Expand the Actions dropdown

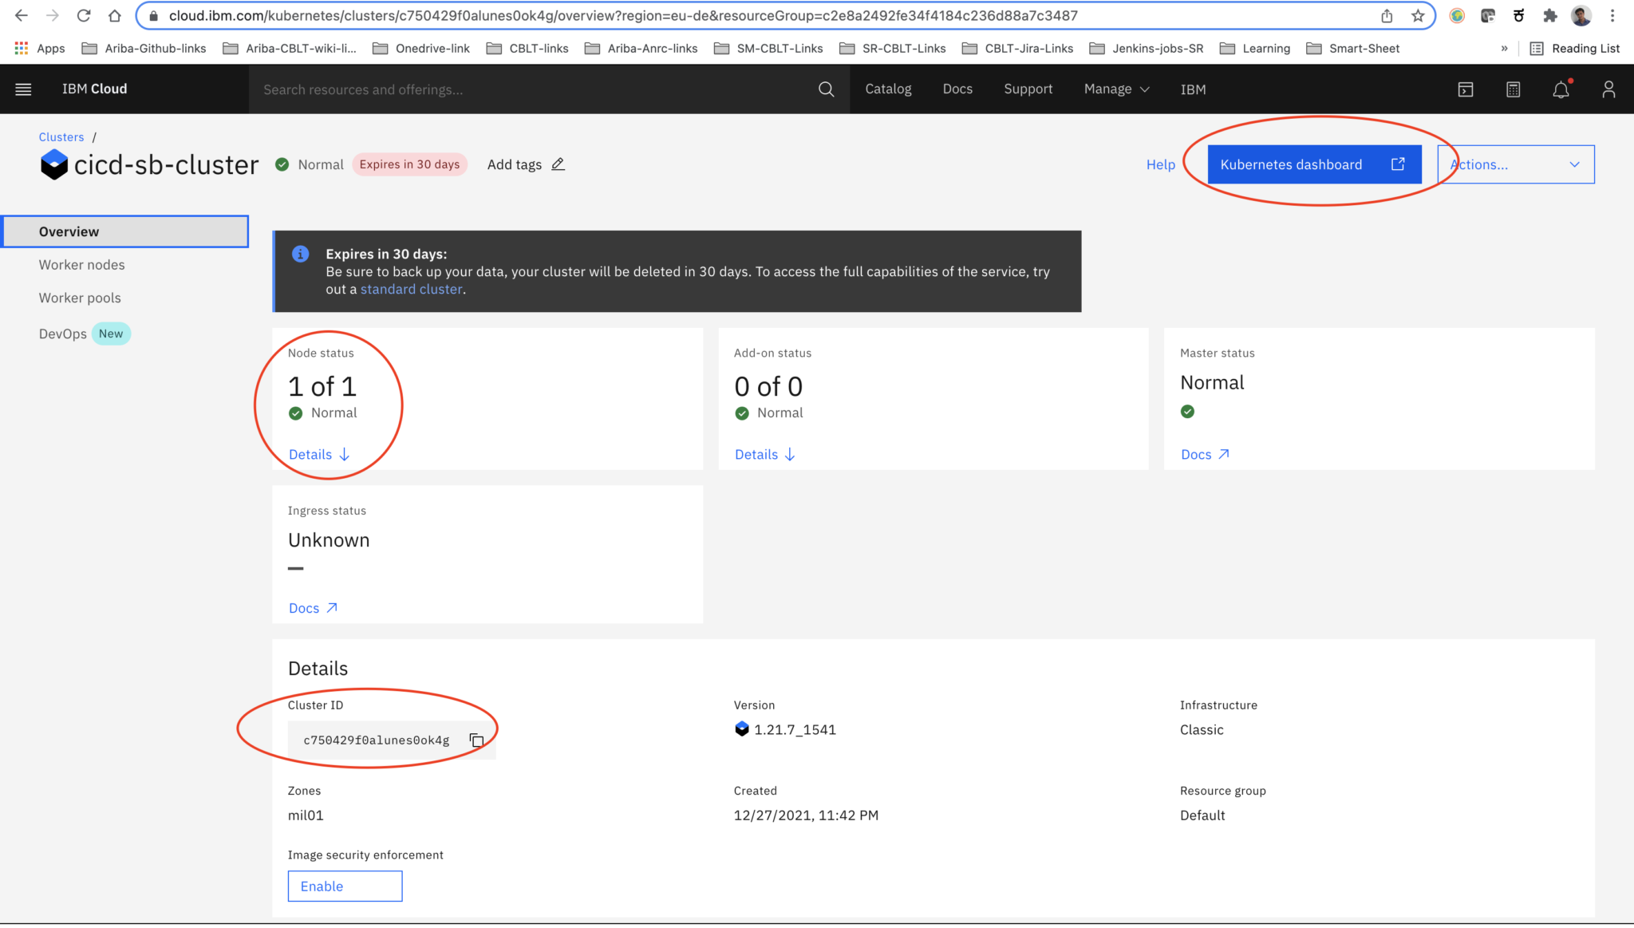(1514, 164)
